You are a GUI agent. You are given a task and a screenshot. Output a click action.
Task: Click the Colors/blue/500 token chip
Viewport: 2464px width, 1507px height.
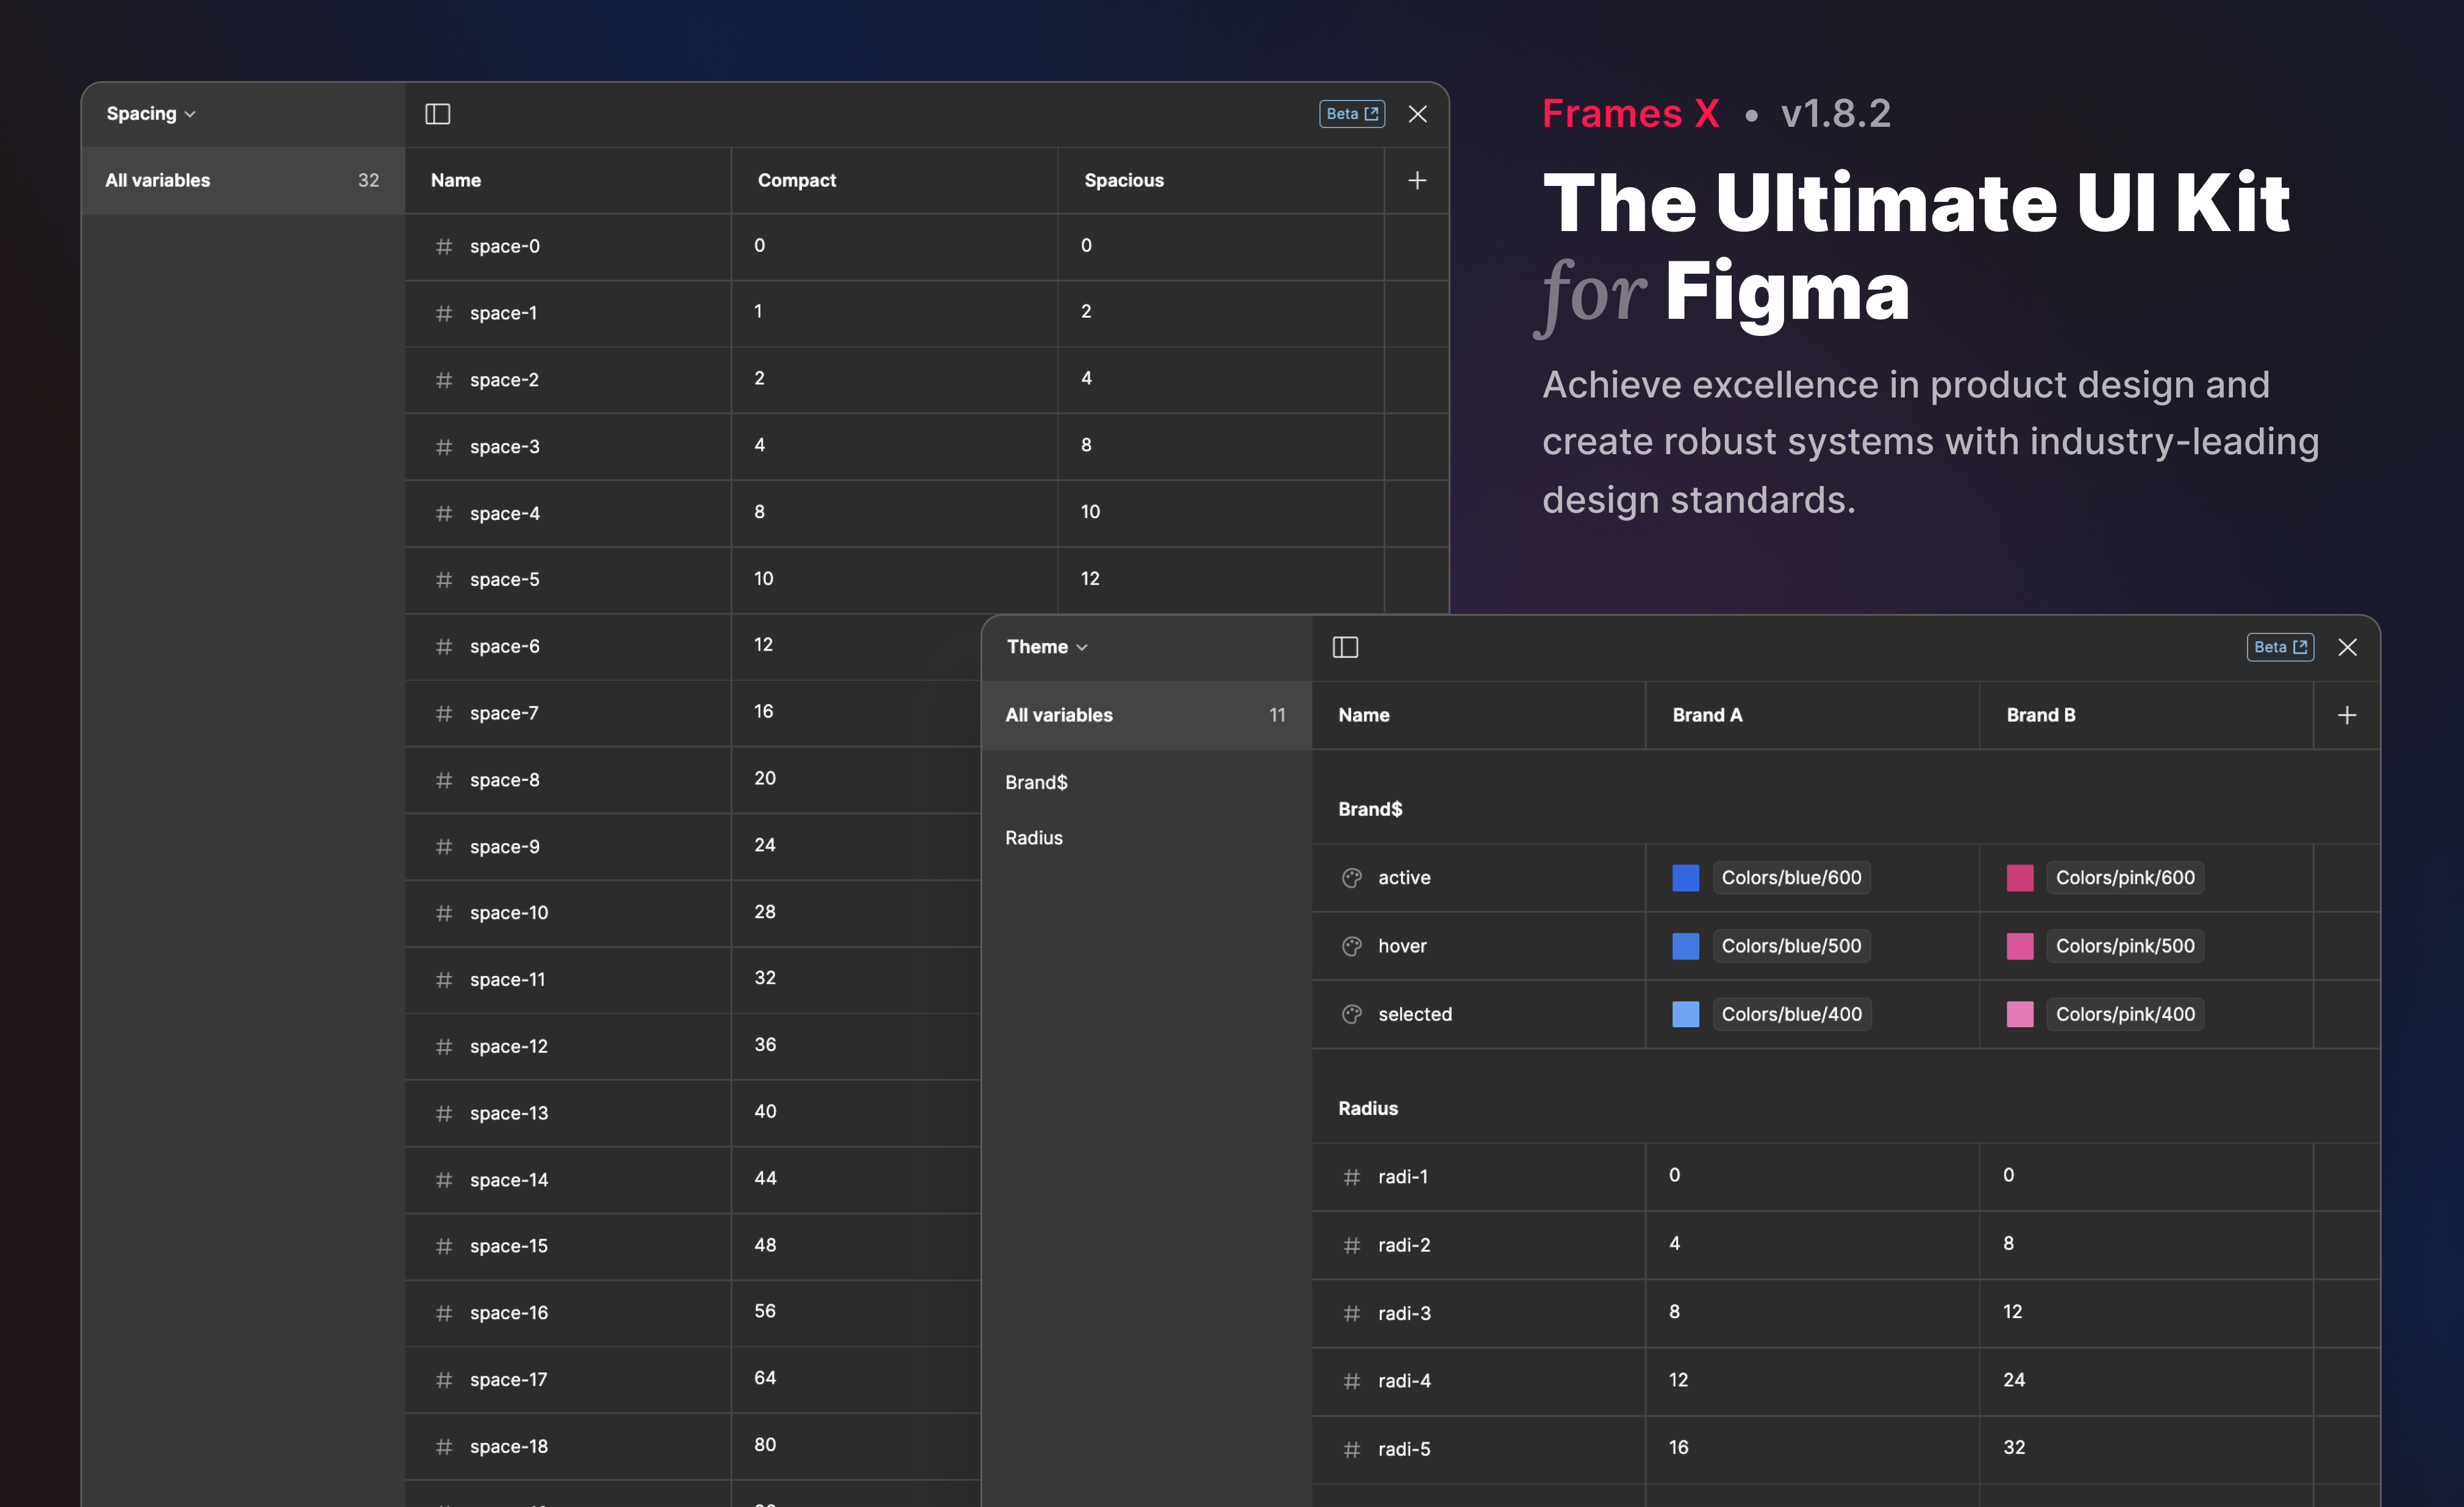click(x=1791, y=945)
